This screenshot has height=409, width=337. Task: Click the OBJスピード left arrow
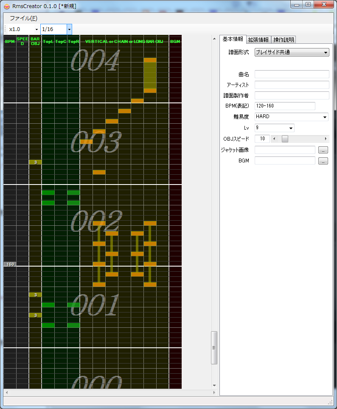[x=274, y=139]
